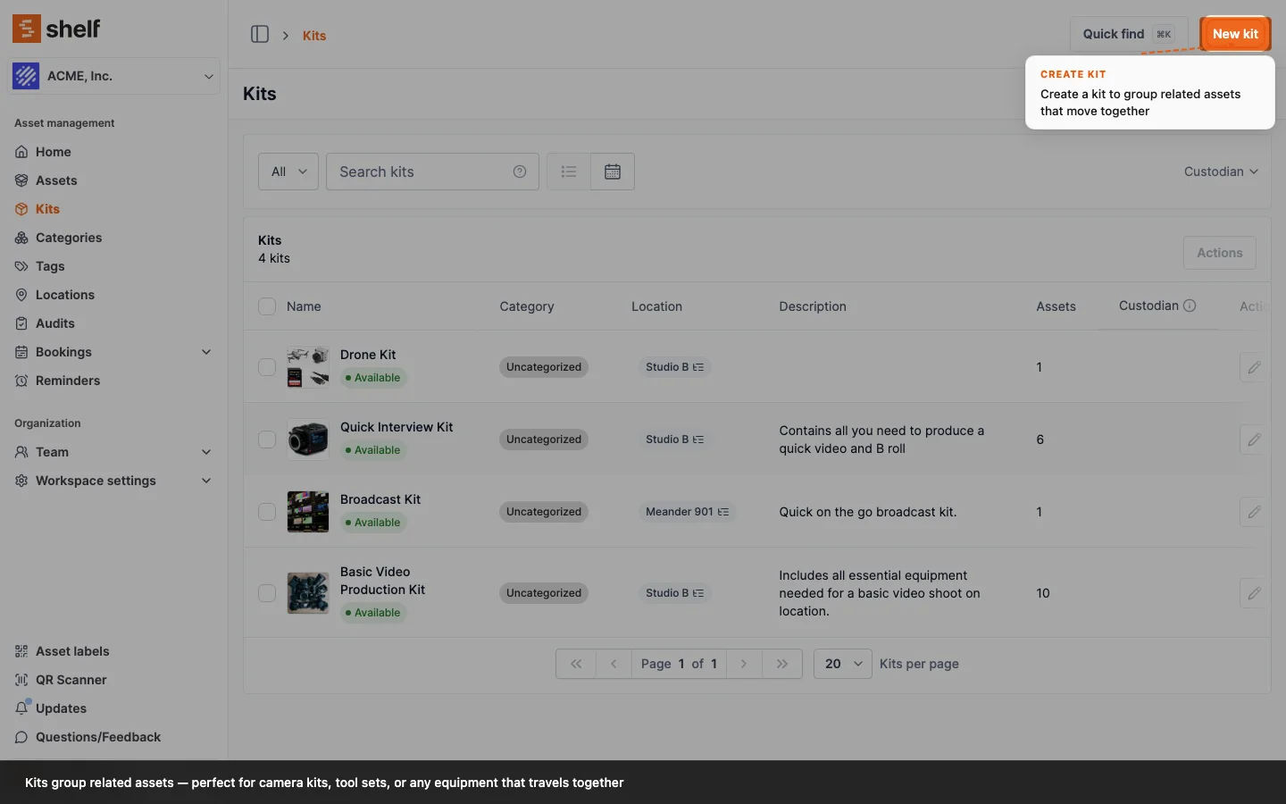Edit the Broadcast Kit pencil icon
Viewport: 1286px width, 804px height.
coord(1254,512)
